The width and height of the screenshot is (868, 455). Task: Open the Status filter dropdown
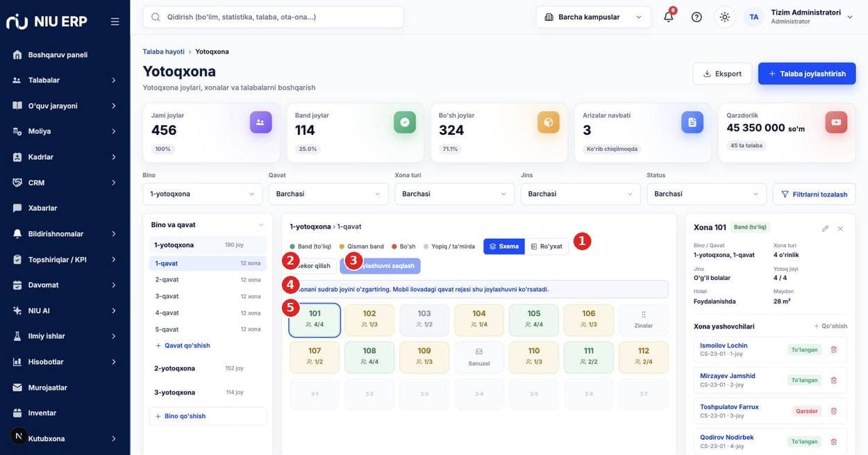coord(706,194)
